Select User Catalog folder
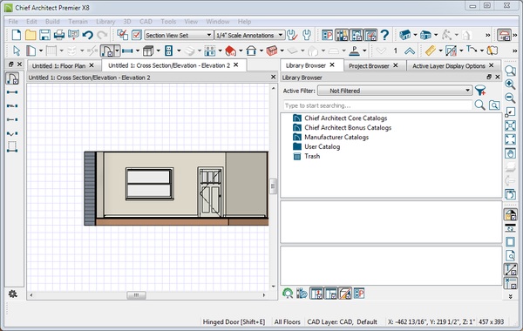 pyautogui.click(x=322, y=146)
